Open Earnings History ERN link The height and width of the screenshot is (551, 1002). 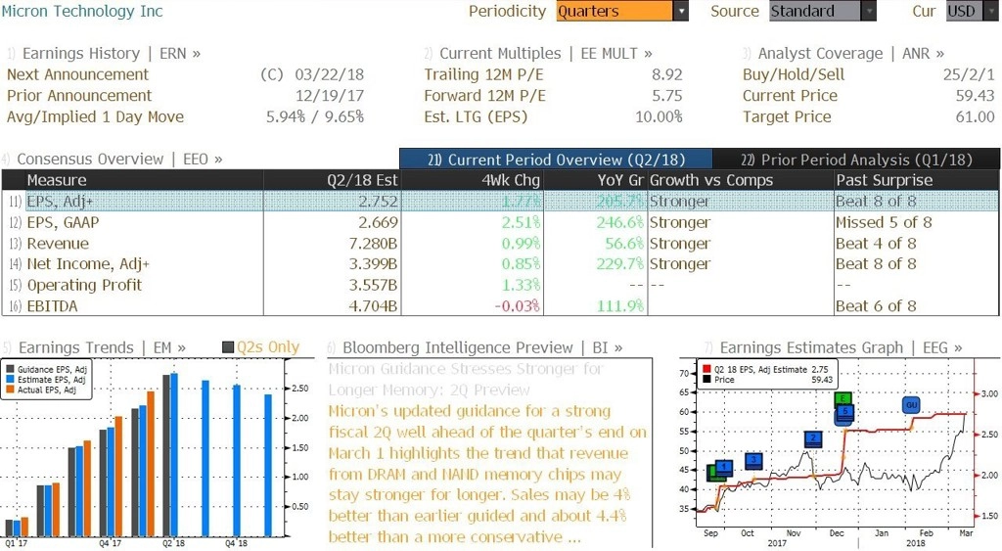(112, 54)
